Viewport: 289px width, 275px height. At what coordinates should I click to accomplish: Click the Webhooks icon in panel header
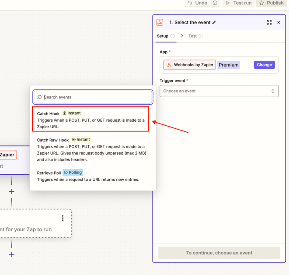click(x=160, y=22)
